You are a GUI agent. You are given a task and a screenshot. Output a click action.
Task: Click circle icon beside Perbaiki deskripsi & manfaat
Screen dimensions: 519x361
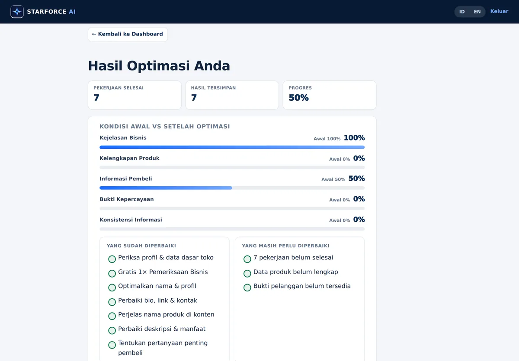coord(112,330)
